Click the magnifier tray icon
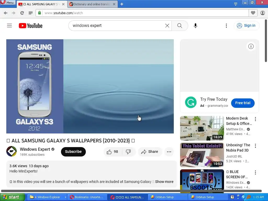Screen dimensions: 268x201 (249, 197)
